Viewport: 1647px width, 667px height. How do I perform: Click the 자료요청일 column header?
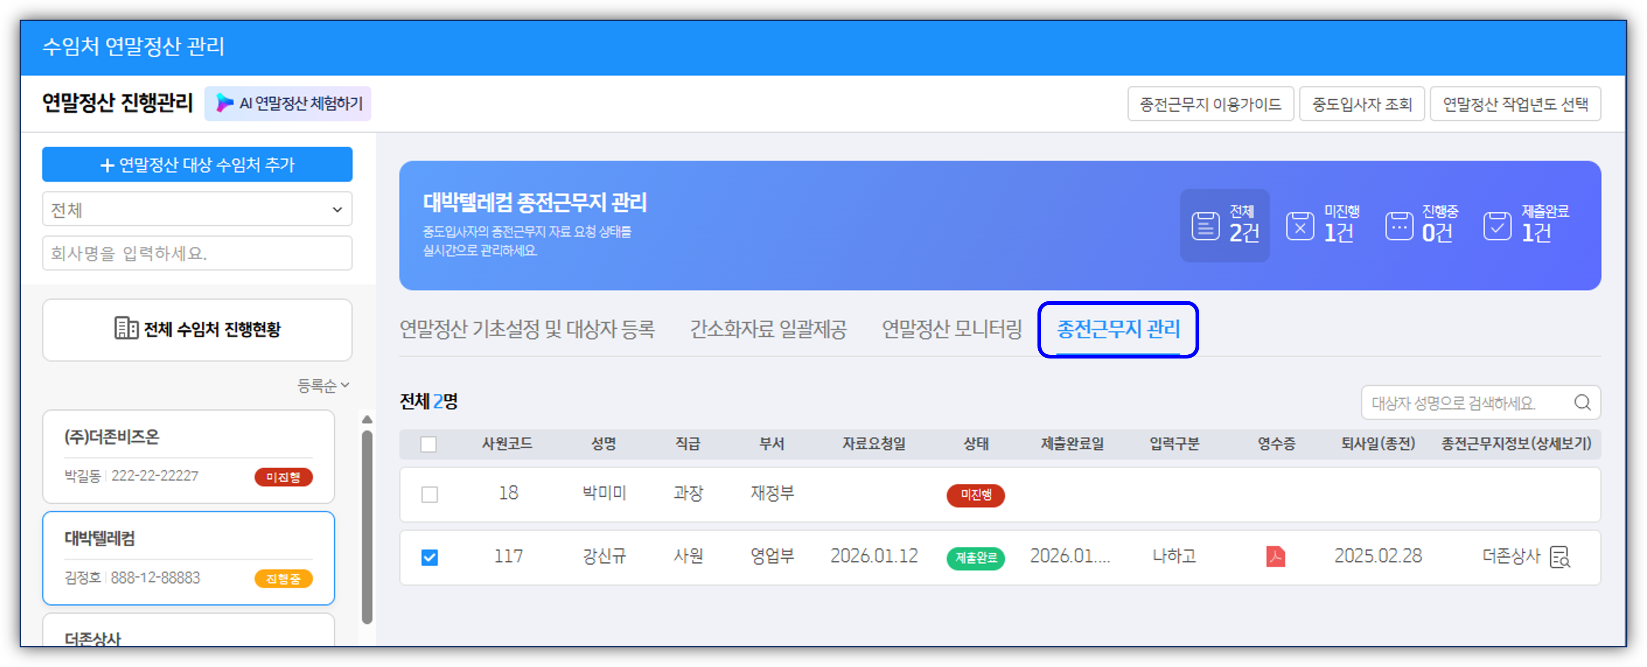coord(874,444)
